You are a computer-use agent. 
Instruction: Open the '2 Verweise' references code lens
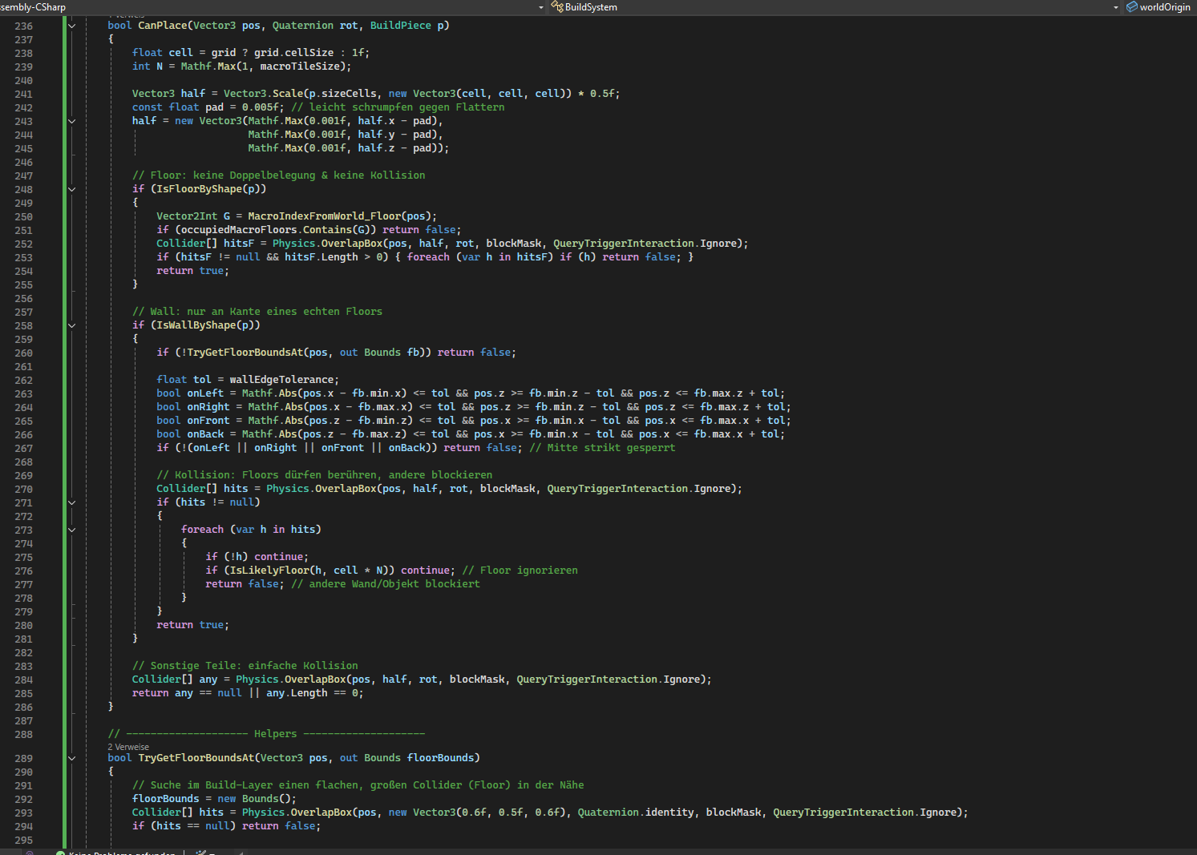128,747
